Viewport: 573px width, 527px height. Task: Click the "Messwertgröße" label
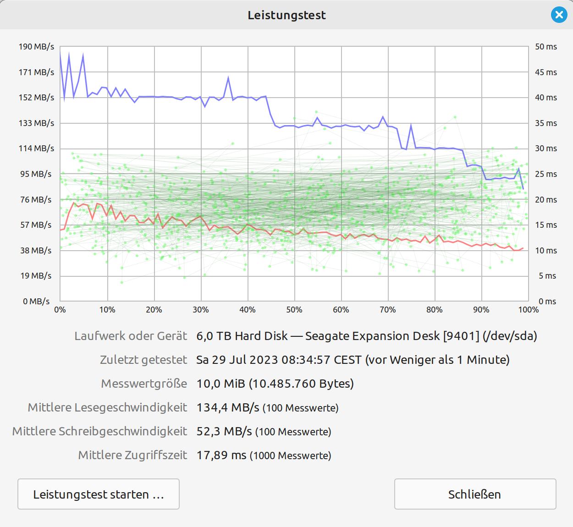point(144,384)
